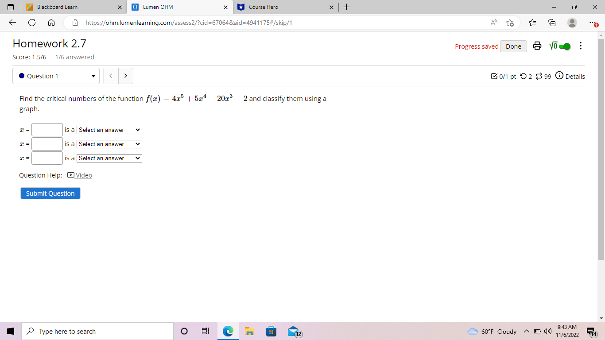Open the third 'Select an answer' dropdown
The image size is (605, 340).
(109, 158)
